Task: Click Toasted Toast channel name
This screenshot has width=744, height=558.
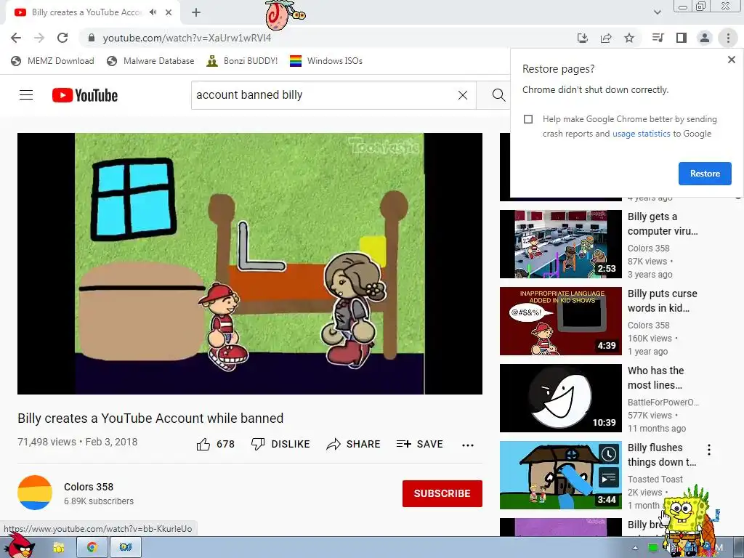Action: click(x=655, y=480)
